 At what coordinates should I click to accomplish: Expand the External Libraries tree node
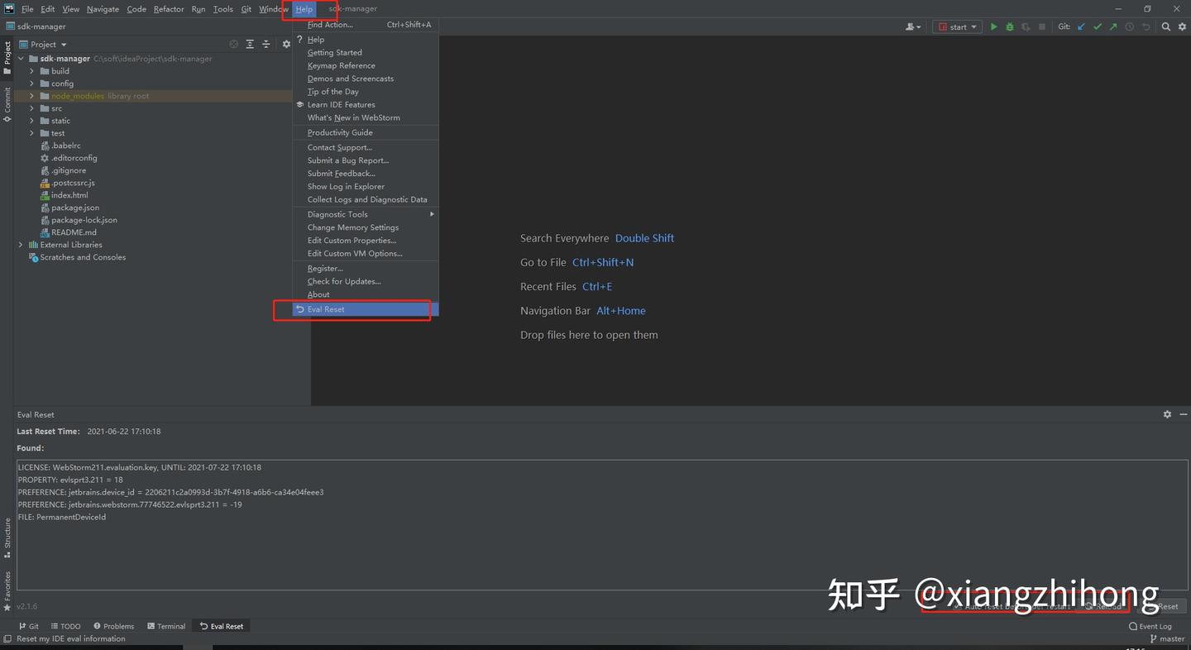point(20,245)
